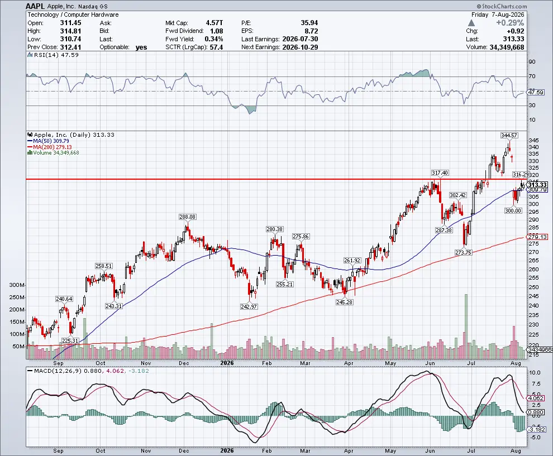The width and height of the screenshot is (553, 456).
Task: Click the blue MA(50) legend line marker
Action: coord(30,141)
